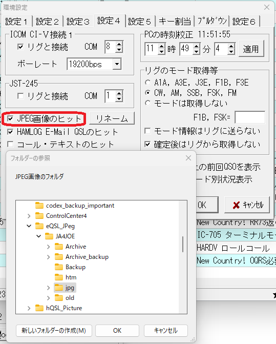Viewport: 276px width, 344px height.
Task: Open the ボーレート 19200bps dropdown
Action: click(x=117, y=64)
